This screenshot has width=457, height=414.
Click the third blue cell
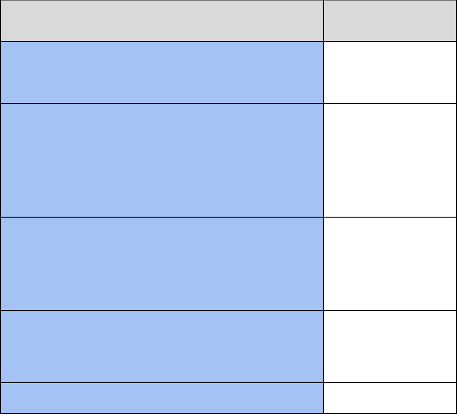[162, 264]
